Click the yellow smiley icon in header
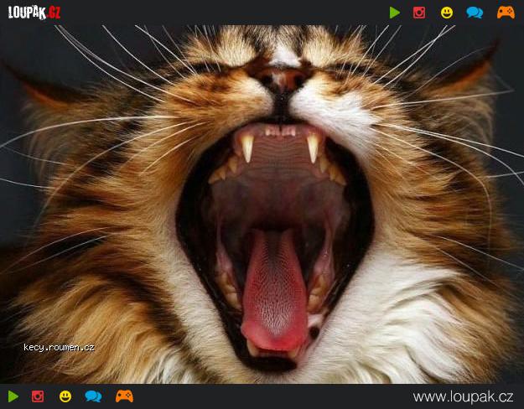 [x=447, y=13]
